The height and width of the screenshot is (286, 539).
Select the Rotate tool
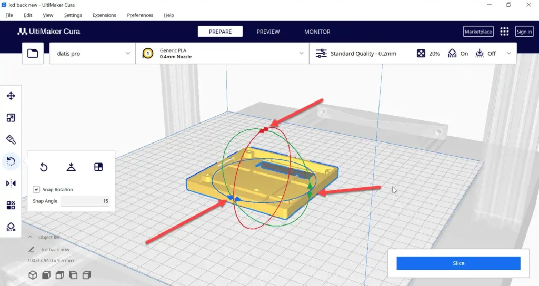[x=11, y=161]
